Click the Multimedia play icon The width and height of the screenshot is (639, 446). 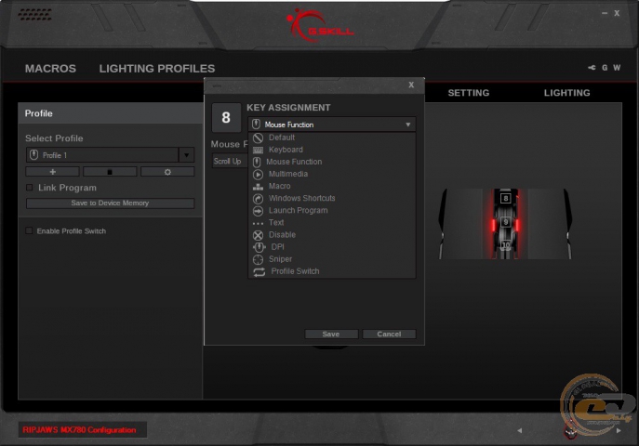pyautogui.click(x=258, y=175)
